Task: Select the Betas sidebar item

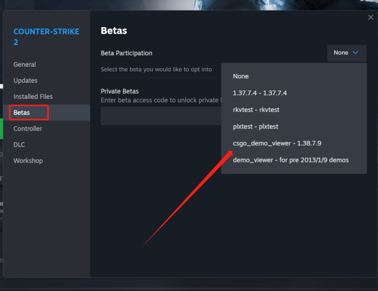Action: coord(22,113)
